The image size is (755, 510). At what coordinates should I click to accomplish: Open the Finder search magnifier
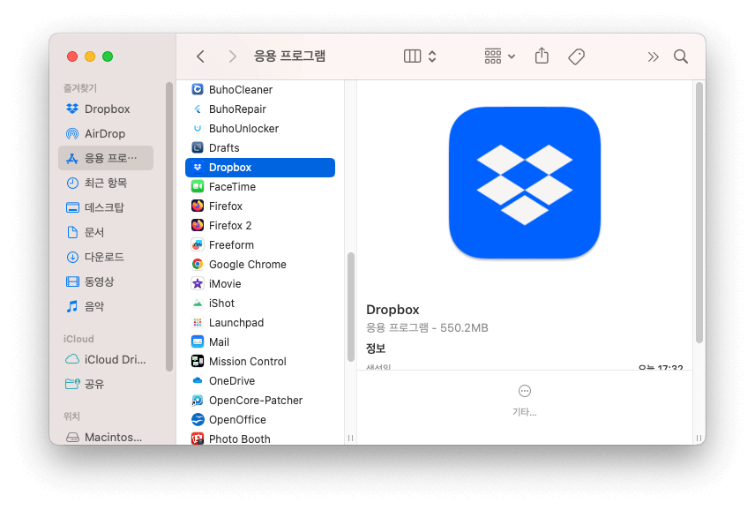pos(681,56)
